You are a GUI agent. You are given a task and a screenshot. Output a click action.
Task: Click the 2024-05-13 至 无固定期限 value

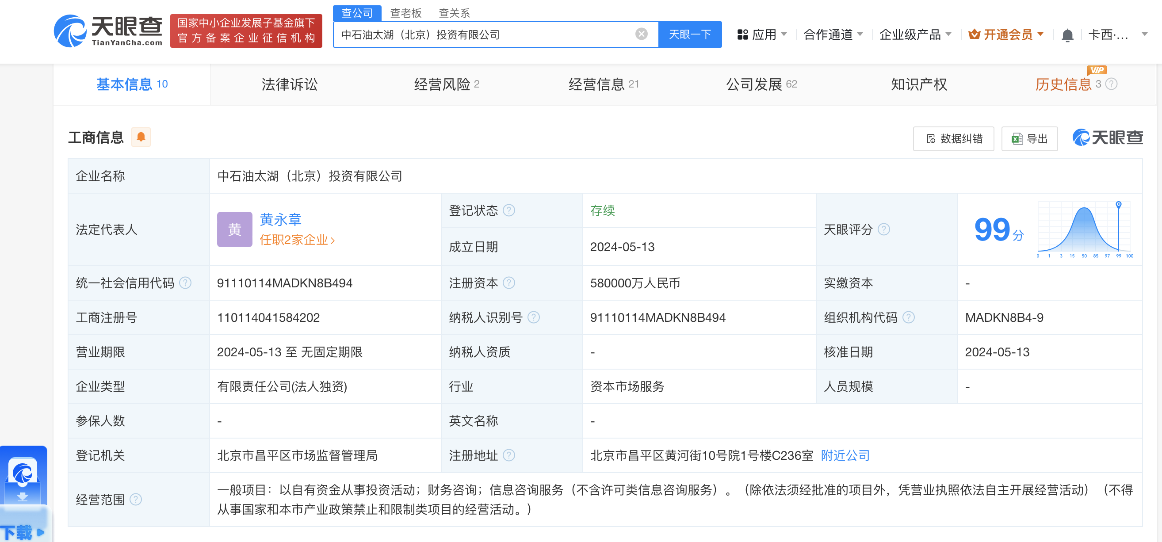[290, 352]
